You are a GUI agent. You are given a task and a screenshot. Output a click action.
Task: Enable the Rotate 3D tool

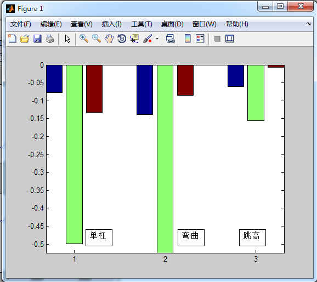(x=122, y=38)
